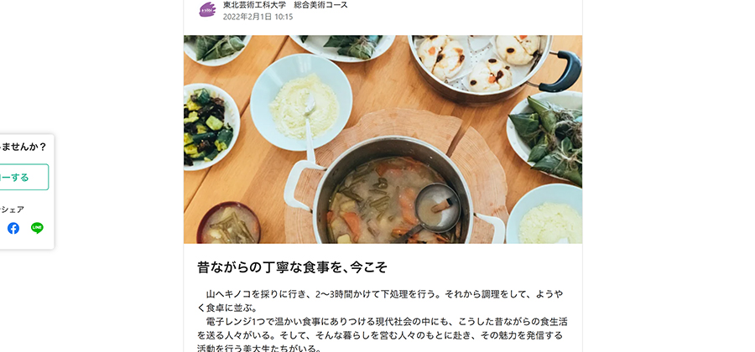Click the green フォローする follow button

point(20,177)
